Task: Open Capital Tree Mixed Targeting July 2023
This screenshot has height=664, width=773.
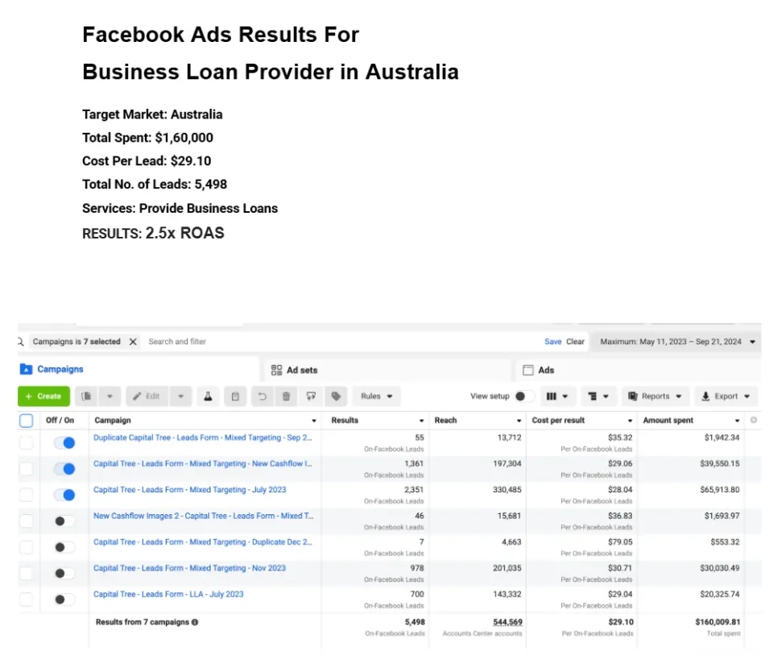Action: pos(190,489)
